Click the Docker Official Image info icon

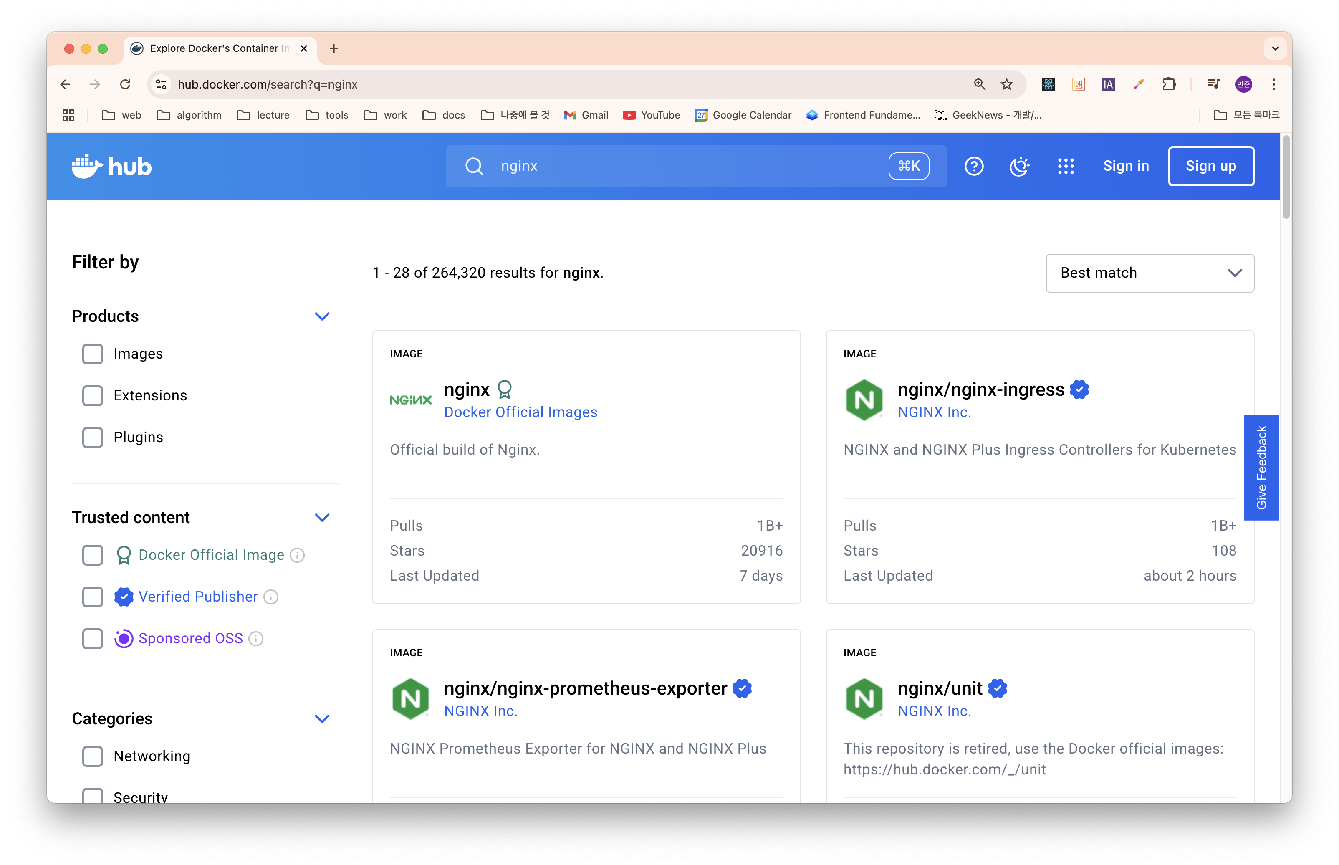point(297,555)
